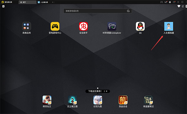Launch 雷电游戏中心 app
Image resolution: width=187 pixels, height=114 pixels.
(55, 26)
